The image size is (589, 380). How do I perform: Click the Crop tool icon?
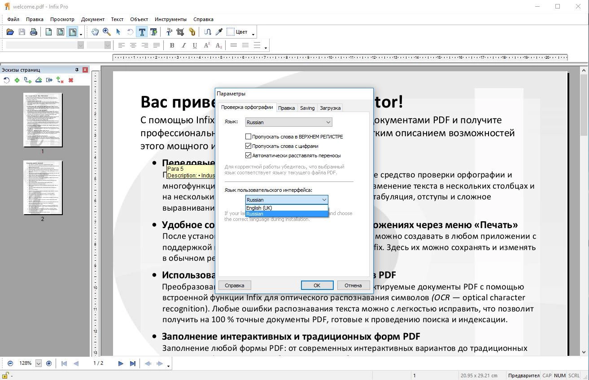180,32
